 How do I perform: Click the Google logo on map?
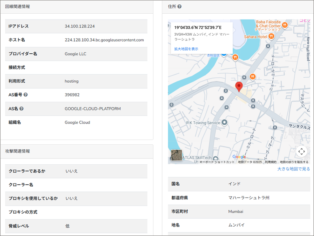pyautogui.click(x=239, y=157)
